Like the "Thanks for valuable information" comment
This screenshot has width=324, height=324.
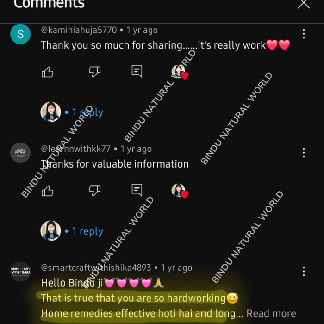click(47, 191)
